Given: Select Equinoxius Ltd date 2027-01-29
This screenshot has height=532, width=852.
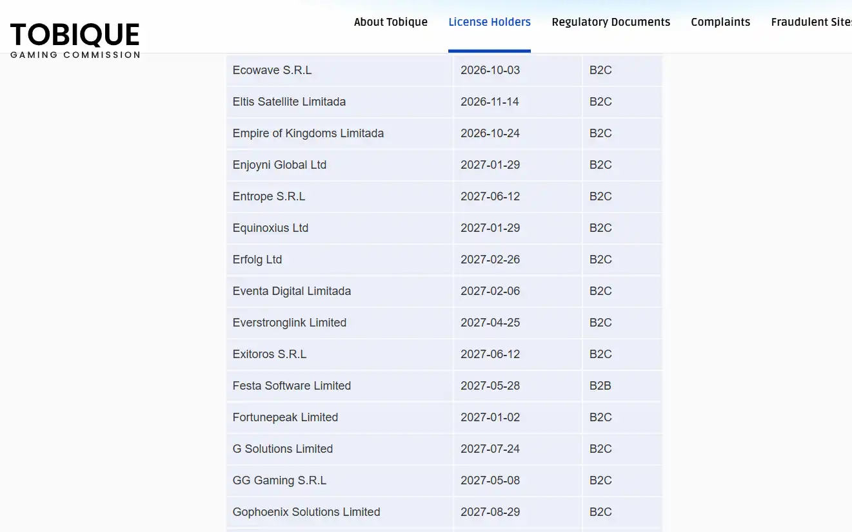Looking at the screenshot, I should [490, 228].
